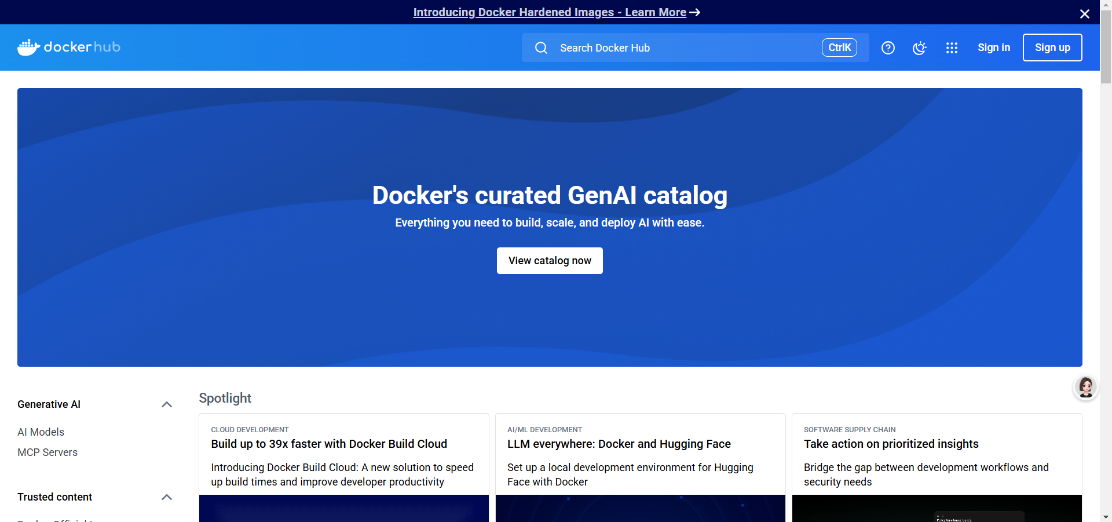Open MCP Servers in sidebar
The width and height of the screenshot is (1112, 522).
pos(47,452)
